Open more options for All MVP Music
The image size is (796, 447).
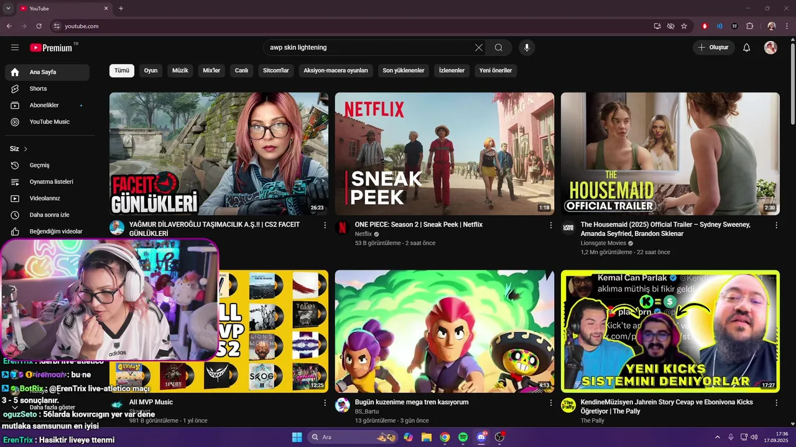(x=325, y=403)
